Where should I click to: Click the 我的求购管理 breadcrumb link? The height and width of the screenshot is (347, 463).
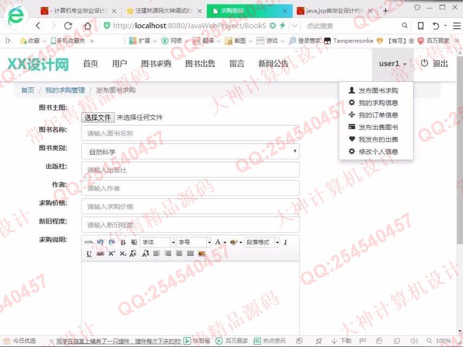pyautogui.click(x=65, y=90)
